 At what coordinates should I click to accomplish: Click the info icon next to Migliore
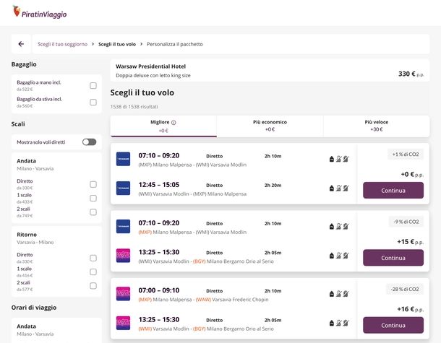pos(174,123)
